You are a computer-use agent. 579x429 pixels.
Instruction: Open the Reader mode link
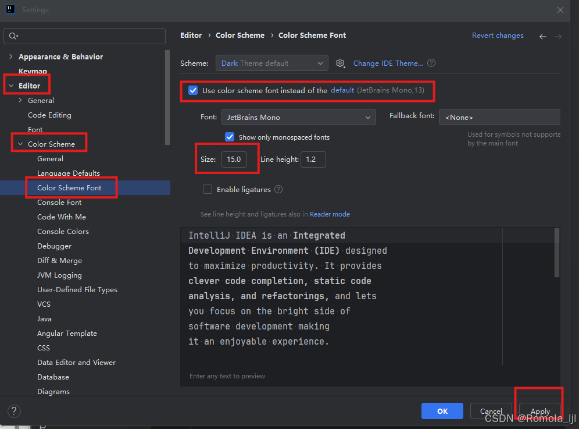[x=330, y=214]
